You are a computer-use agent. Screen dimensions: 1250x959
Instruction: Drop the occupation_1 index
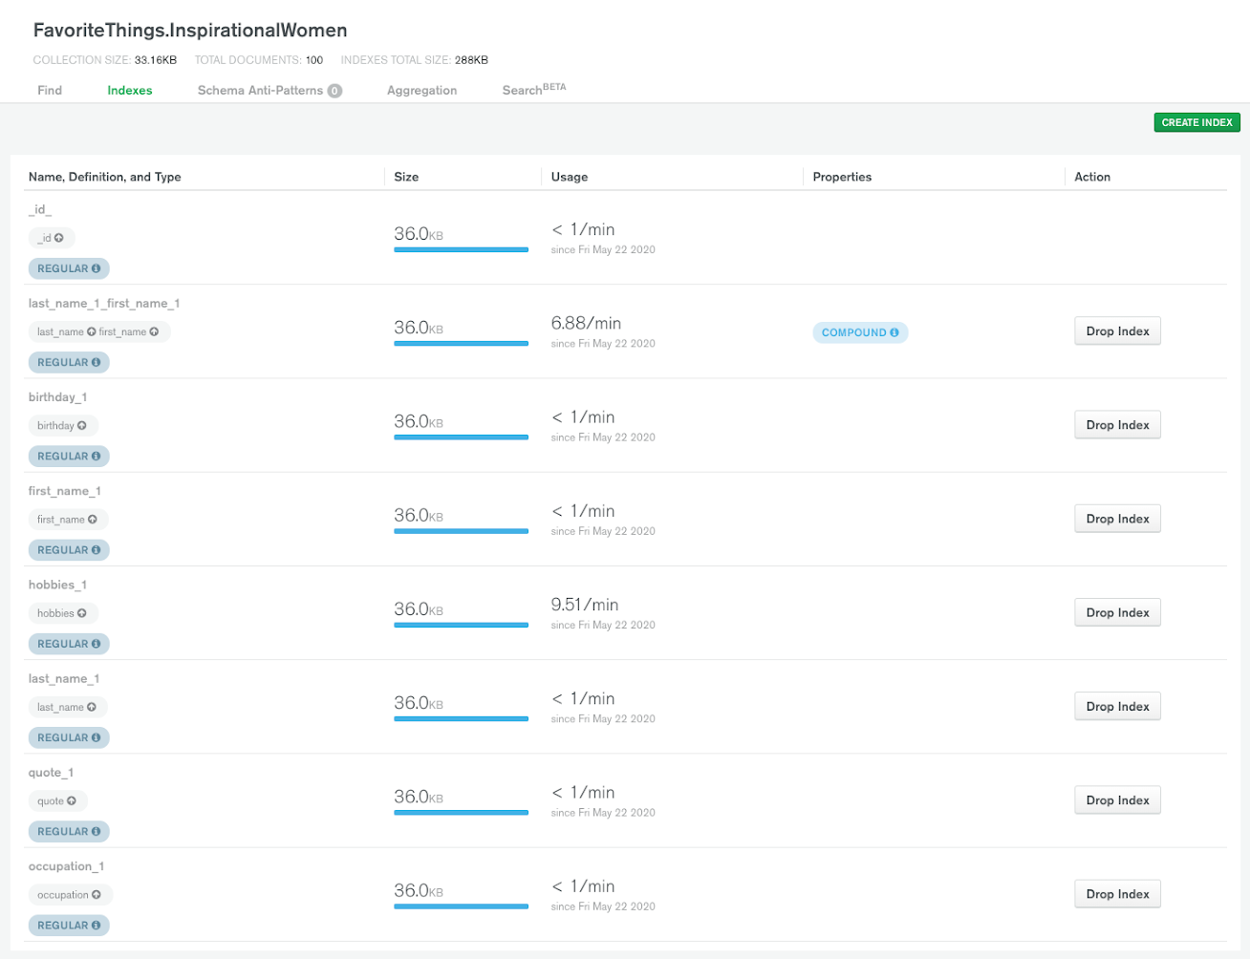point(1117,894)
